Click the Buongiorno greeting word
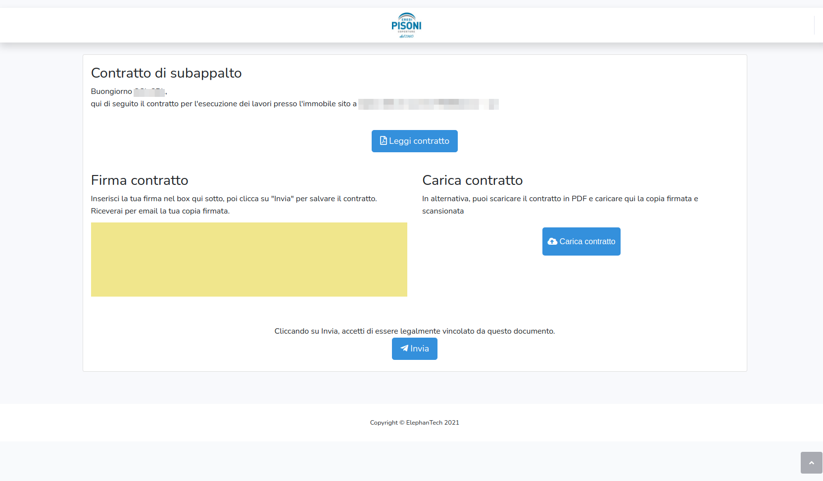Image resolution: width=823 pixels, height=481 pixels. pos(111,91)
